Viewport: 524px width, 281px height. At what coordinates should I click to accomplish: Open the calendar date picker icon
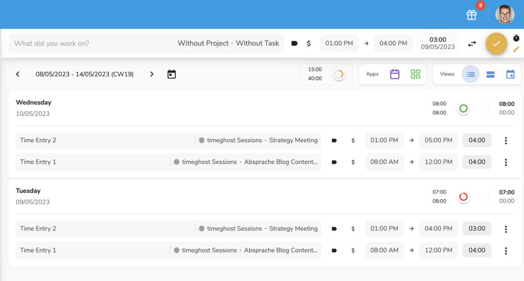(171, 74)
